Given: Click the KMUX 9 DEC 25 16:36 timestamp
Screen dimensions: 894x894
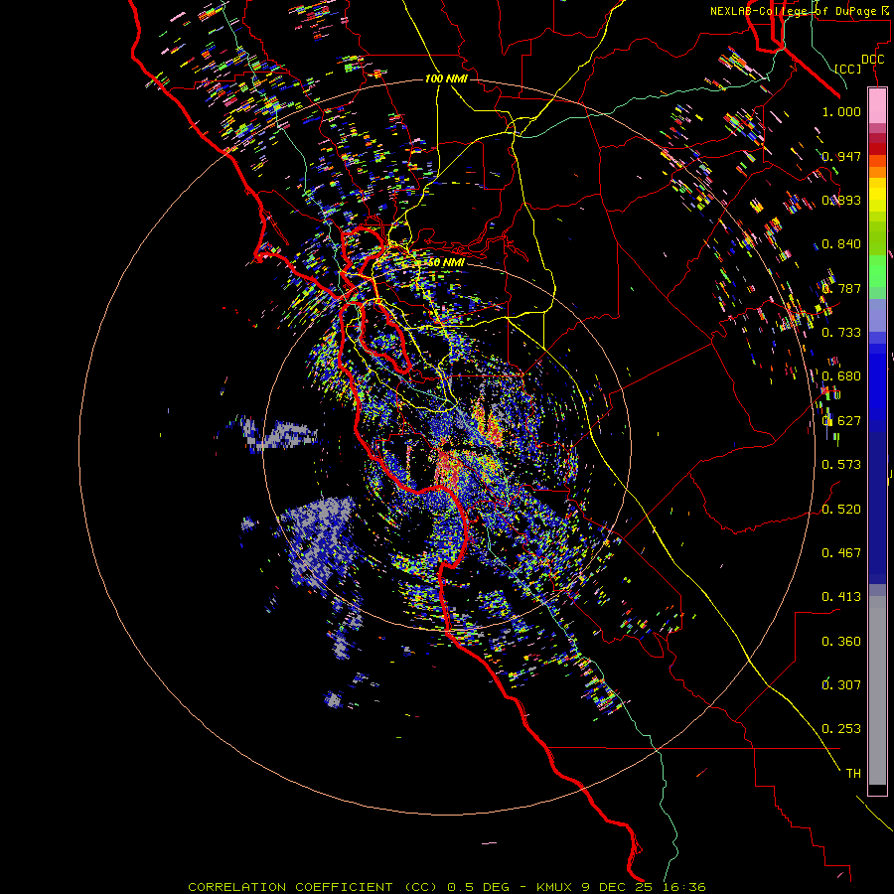Looking at the screenshot, I should pyautogui.click(x=621, y=887).
